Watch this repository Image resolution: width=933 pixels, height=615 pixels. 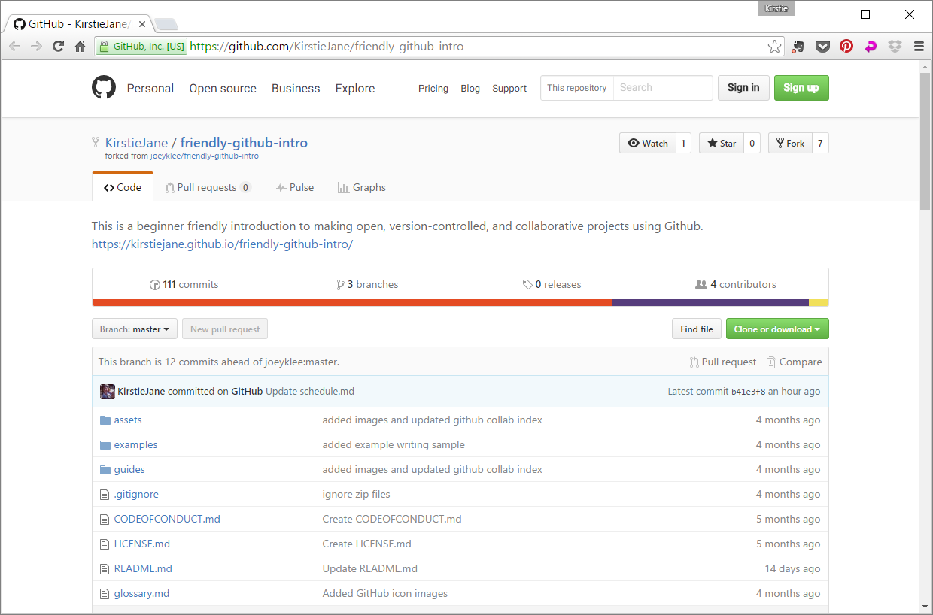647,143
